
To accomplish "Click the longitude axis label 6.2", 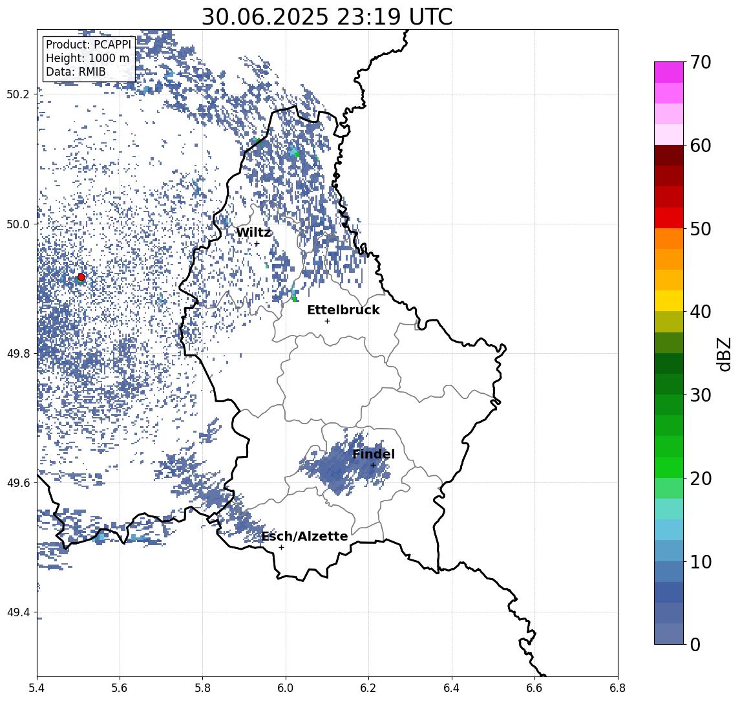I will tap(368, 688).
